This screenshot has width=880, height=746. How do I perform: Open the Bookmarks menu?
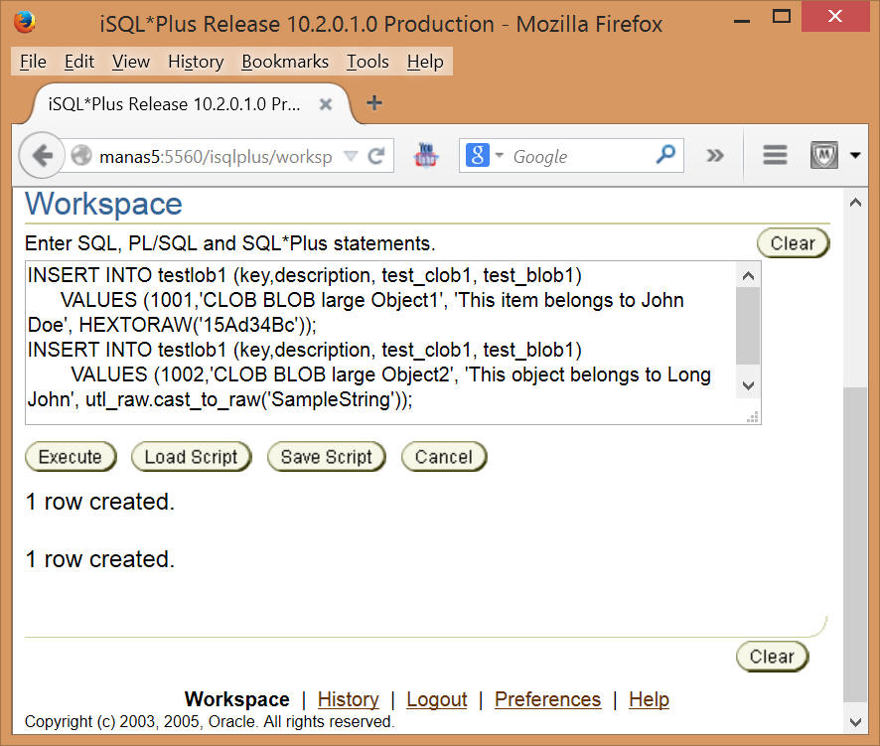[x=285, y=62]
